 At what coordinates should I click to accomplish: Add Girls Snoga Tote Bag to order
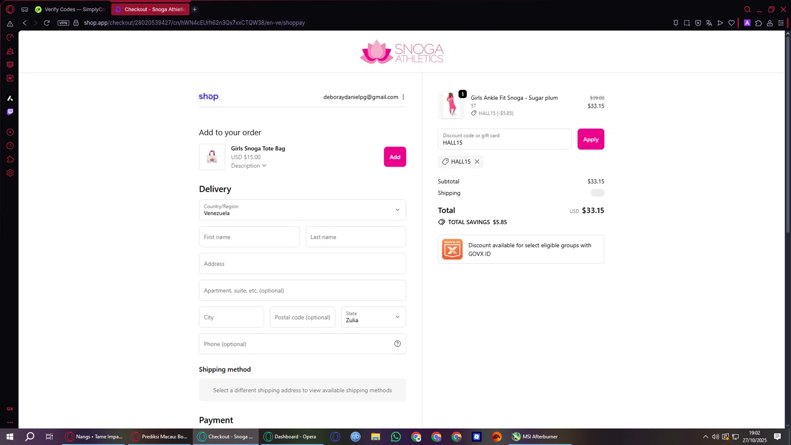(x=395, y=157)
